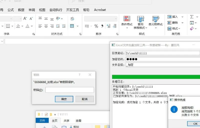Image resolution: width=200 pixels, height=128 pixels.
Task: Open 单元格样式 cell styles
Action: [x=155, y=22]
